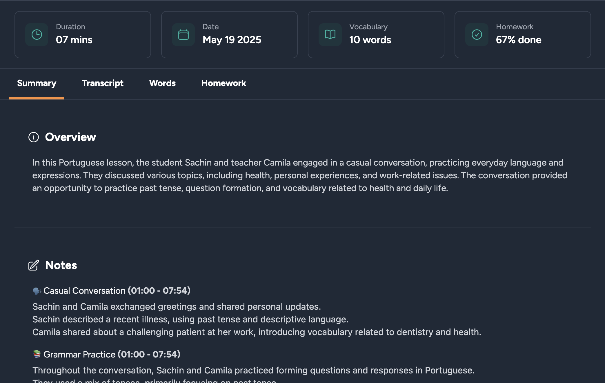Viewport: 605px width, 383px height.
Task: Click the May 19 2025 date value
Action: point(232,40)
